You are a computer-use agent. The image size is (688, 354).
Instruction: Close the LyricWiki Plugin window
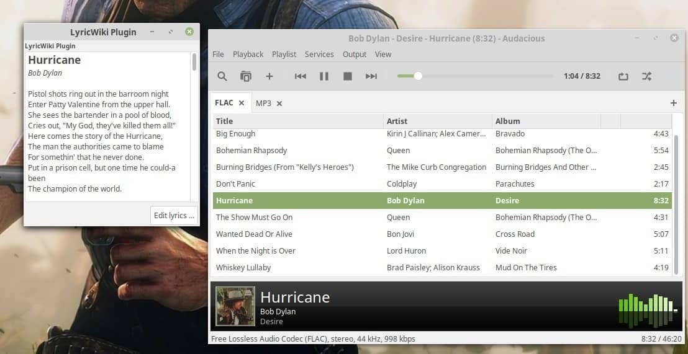[189, 32]
